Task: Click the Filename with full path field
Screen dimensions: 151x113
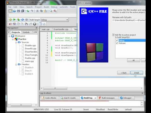Action: [x=129, y=20]
